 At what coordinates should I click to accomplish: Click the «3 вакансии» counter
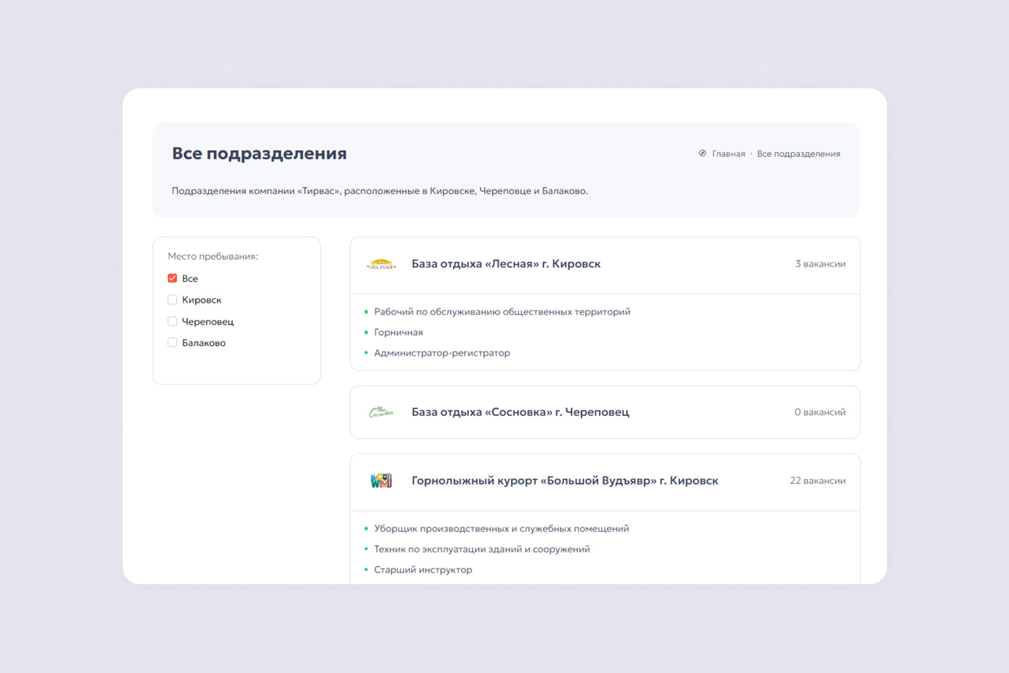point(820,264)
